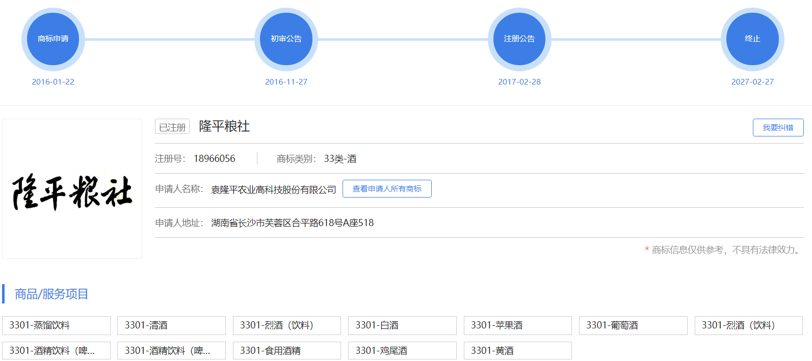Click the 注册号 label

pyautogui.click(x=170, y=158)
